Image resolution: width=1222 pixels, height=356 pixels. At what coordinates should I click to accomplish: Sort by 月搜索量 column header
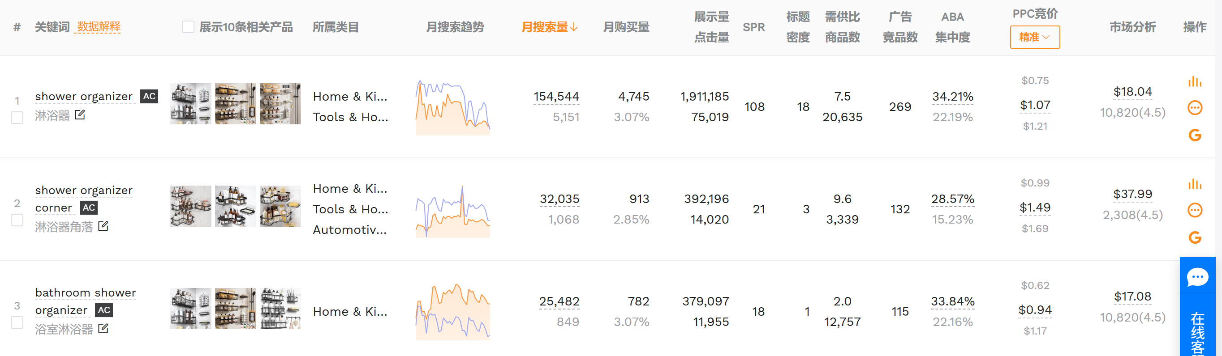pyautogui.click(x=549, y=27)
